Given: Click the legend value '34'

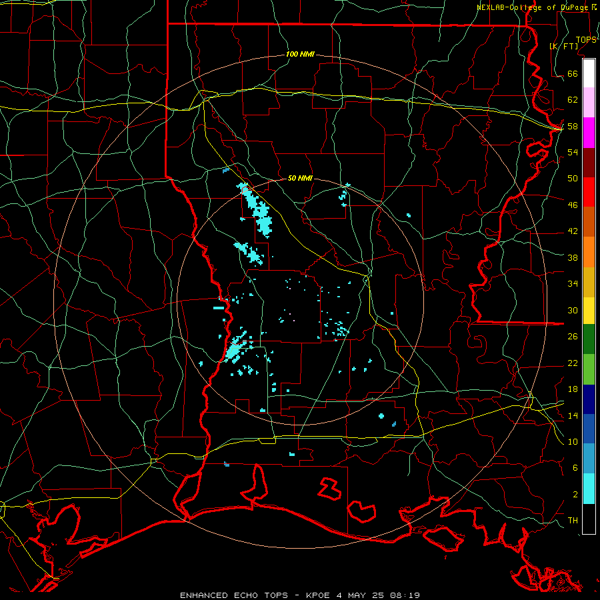Looking at the screenshot, I should 573,284.
